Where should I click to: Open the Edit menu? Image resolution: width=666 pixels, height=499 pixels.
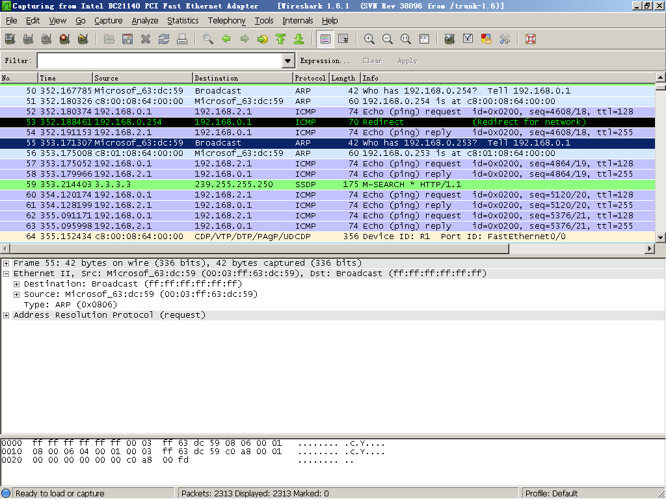tap(33, 20)
